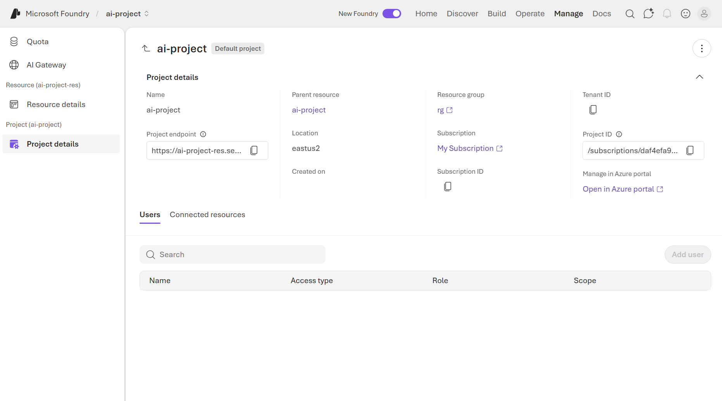Screen dimensions: 722x401
Task: Click the users Search input field
Action: [233, 254]
